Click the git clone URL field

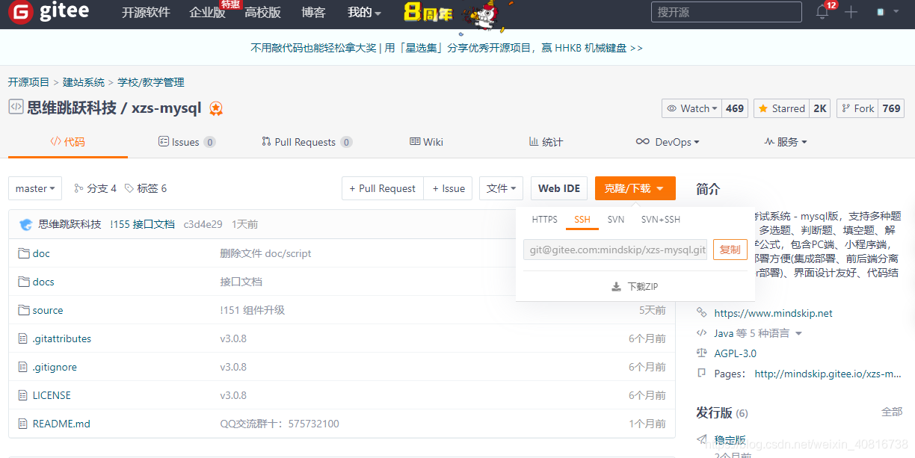pos(615,250)
